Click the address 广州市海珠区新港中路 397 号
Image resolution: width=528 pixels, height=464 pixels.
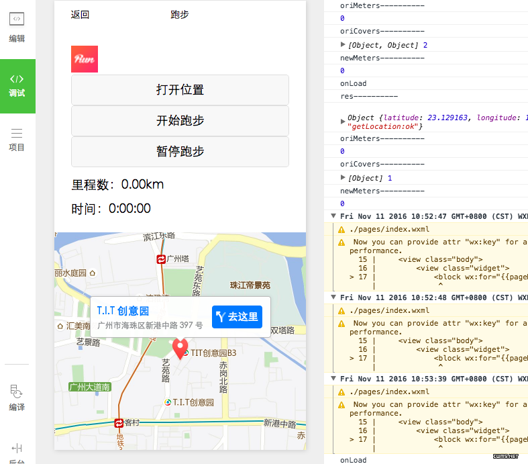coord(150,325)
